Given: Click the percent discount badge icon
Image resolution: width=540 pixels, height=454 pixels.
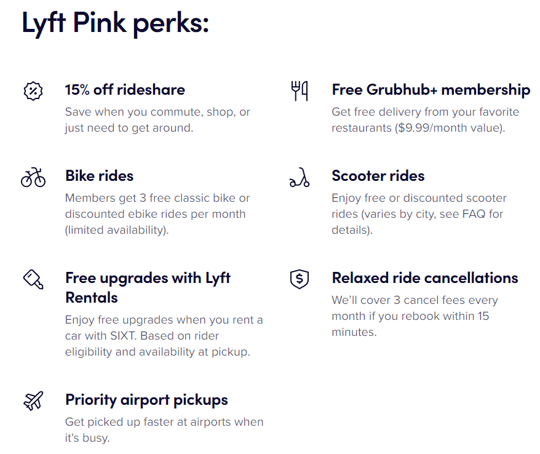Looking at the screenshot, I should point(33,91).
